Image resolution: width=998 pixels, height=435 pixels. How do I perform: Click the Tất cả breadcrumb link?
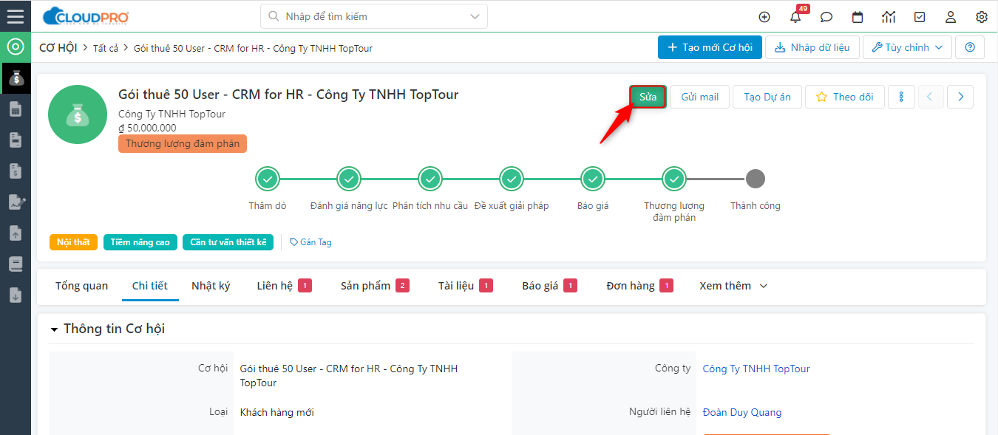pos(106,48)
